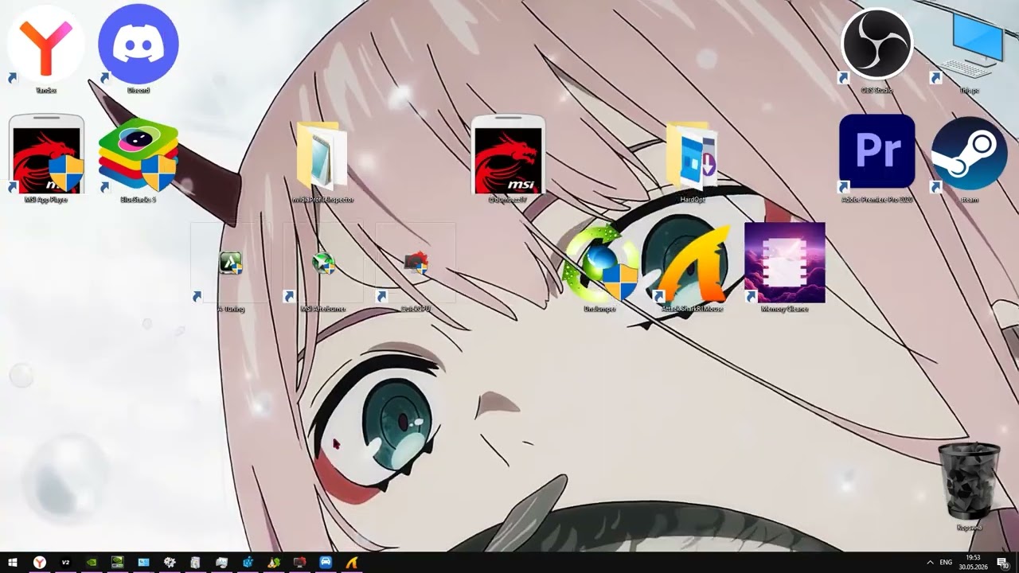The image size is (1019, 573).
Task: Open the Windows Start menu
Action: [x=13, y=563]
